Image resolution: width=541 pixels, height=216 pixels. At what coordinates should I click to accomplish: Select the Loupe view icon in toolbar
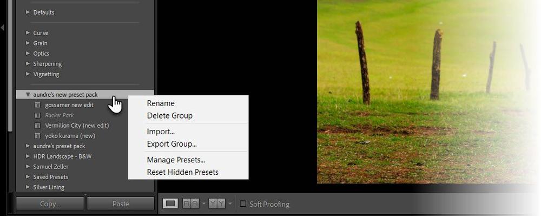click(x=170, y=204)
